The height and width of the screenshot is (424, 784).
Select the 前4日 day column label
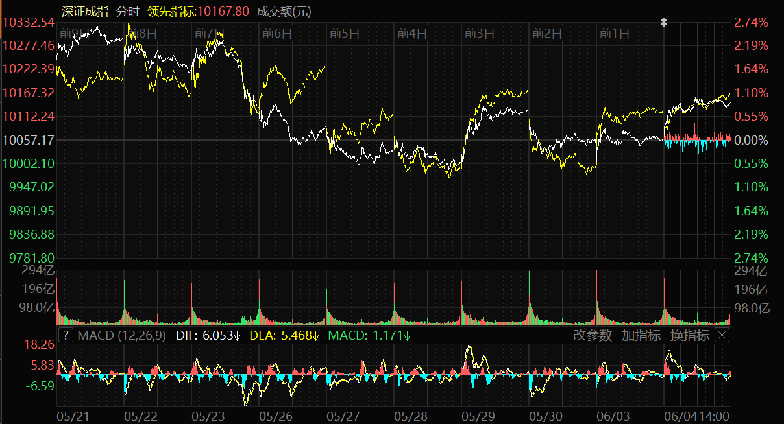[412, 33]
